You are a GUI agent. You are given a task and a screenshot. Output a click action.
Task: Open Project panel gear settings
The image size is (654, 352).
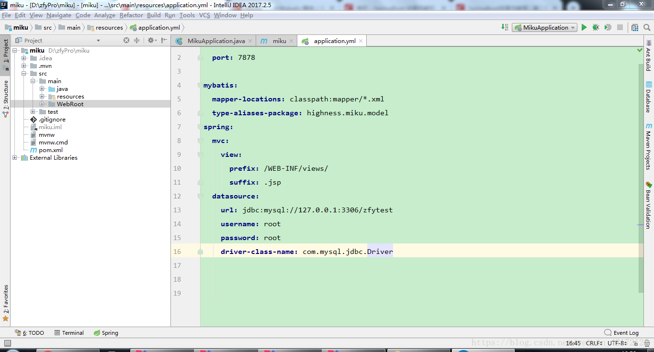tap(152, 41)
